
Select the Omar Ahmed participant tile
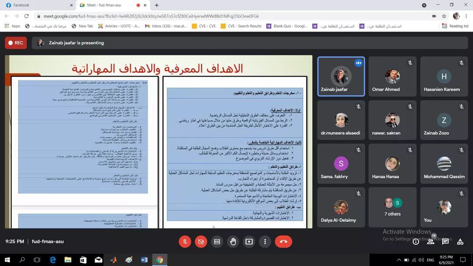click(392, 77)
